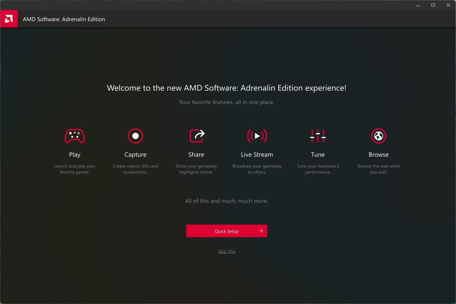Click the Share feature label

click(196, 155)
